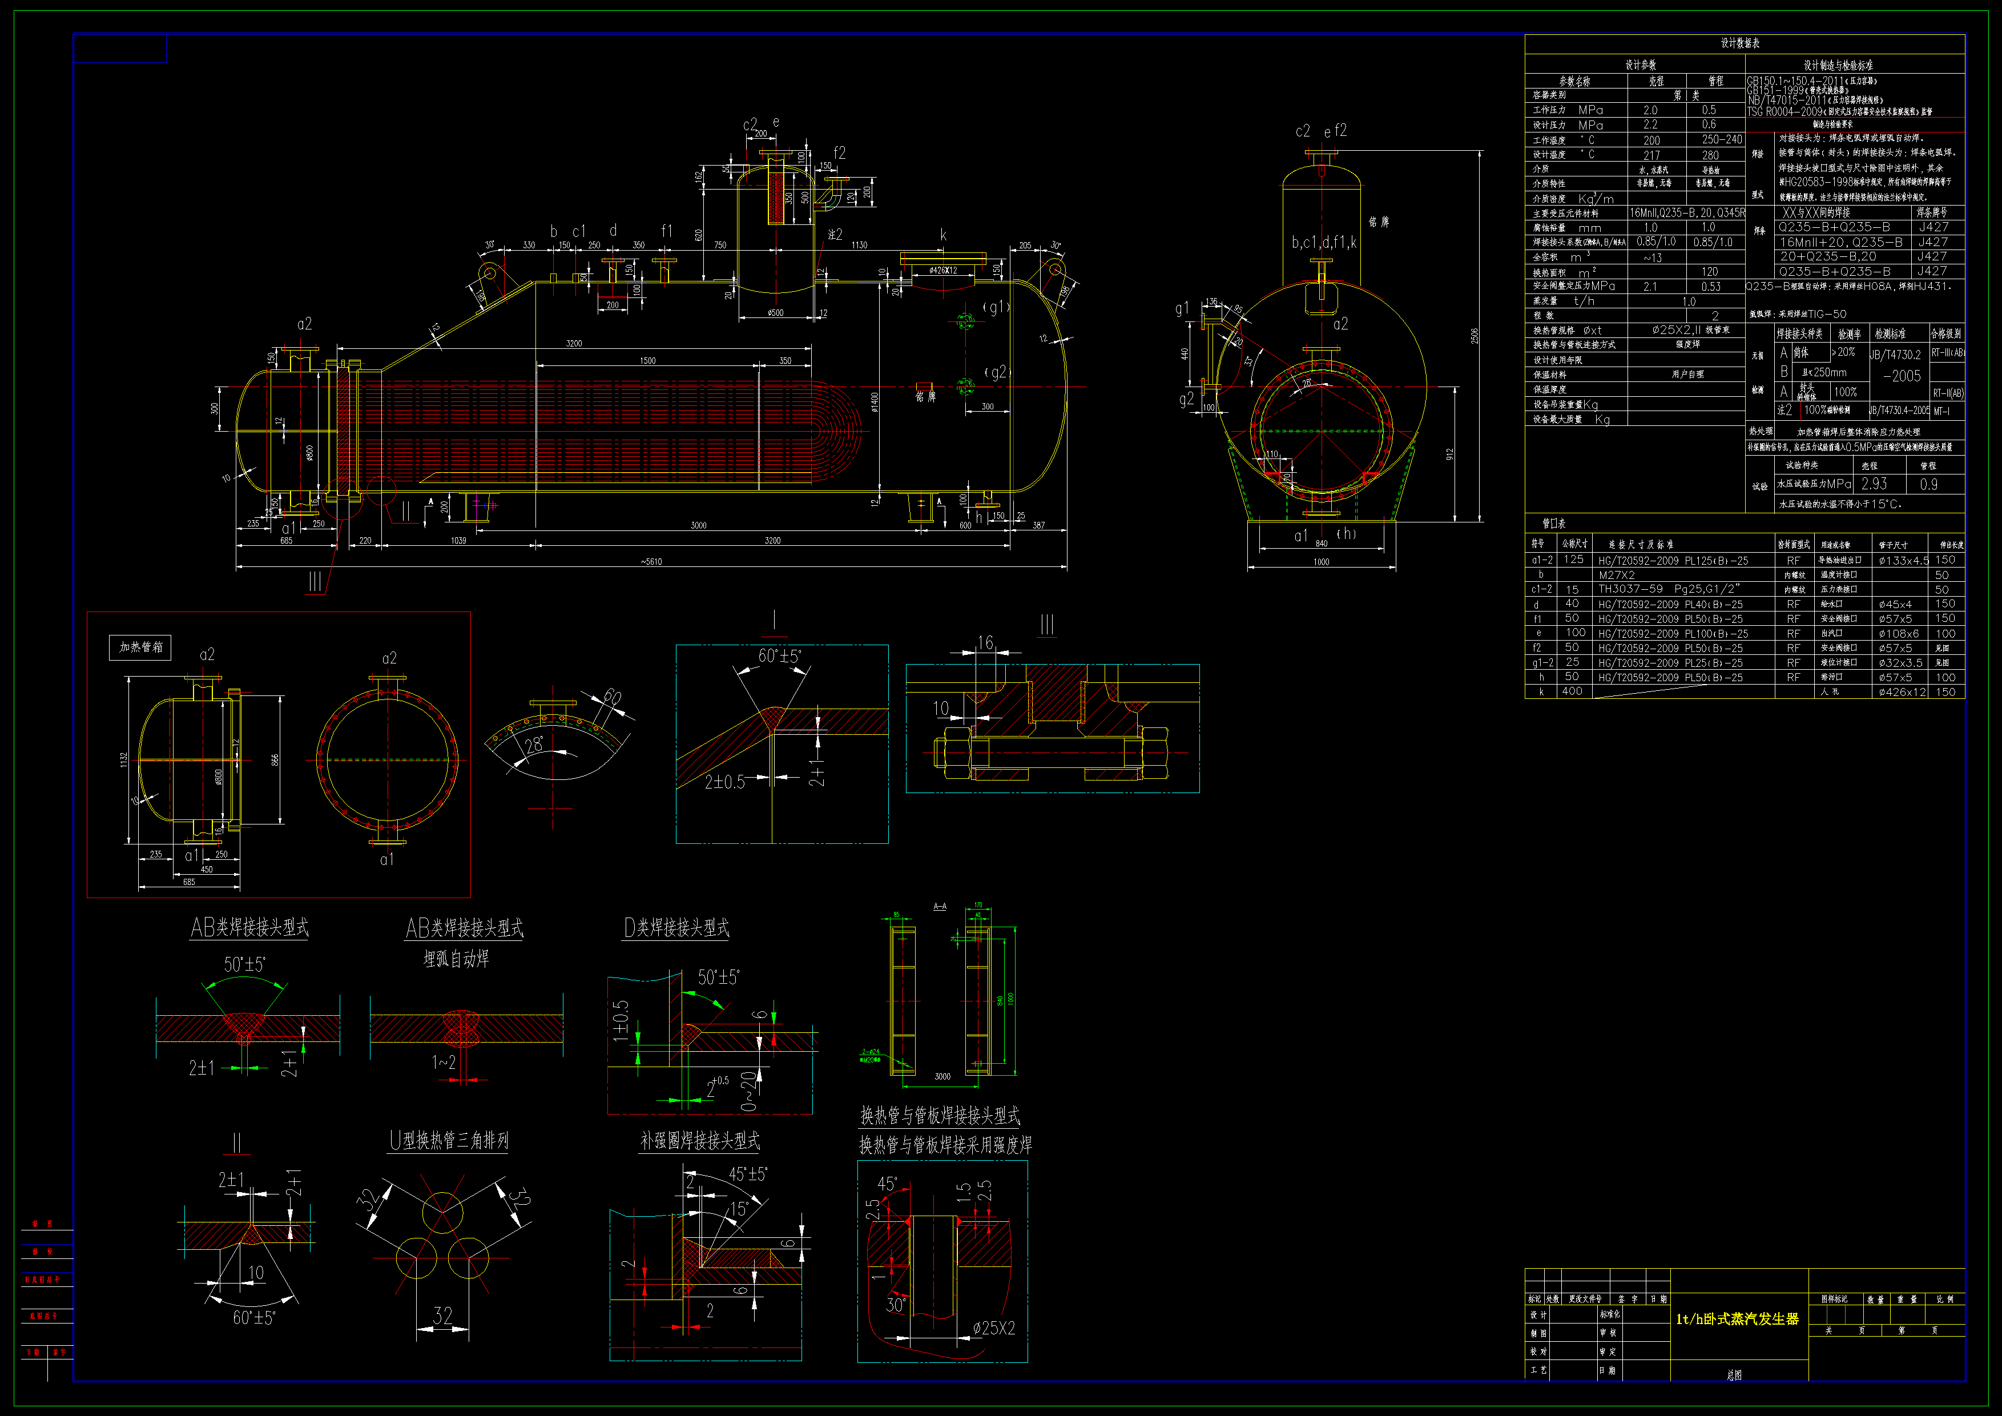Select the '总图' label in title block
Viewport: 2002px width, 1416px height.
point(1734,1375)
